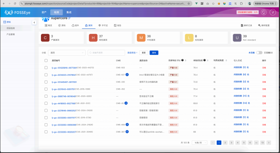Switch to the 概览 overview tab
Viewport: 280px width, 153px height.
48,26
